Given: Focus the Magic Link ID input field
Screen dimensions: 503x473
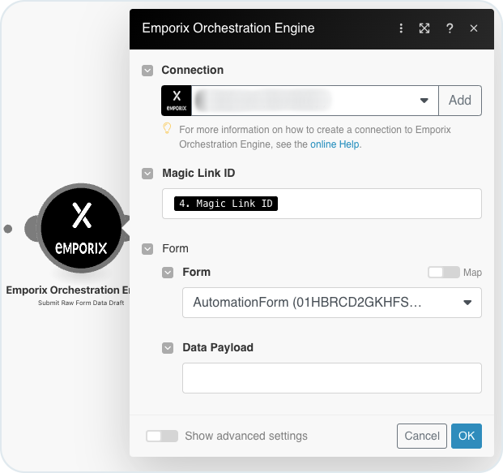Looking at the screenshot, I should (x=322, y=204).
